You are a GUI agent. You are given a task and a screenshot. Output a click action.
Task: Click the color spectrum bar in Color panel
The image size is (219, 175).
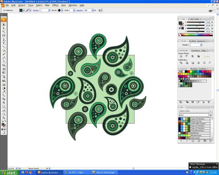click(x=196, y=35)
